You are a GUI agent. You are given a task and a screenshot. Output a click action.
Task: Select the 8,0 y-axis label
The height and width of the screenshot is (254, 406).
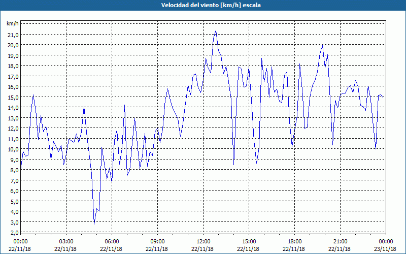[15, 170]
